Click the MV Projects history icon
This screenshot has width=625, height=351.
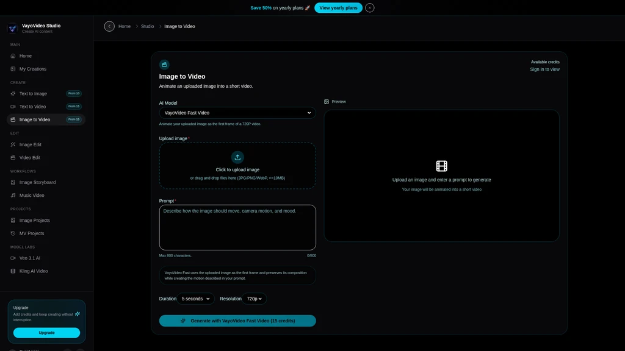pyautogui.click(x=13, y=233)
